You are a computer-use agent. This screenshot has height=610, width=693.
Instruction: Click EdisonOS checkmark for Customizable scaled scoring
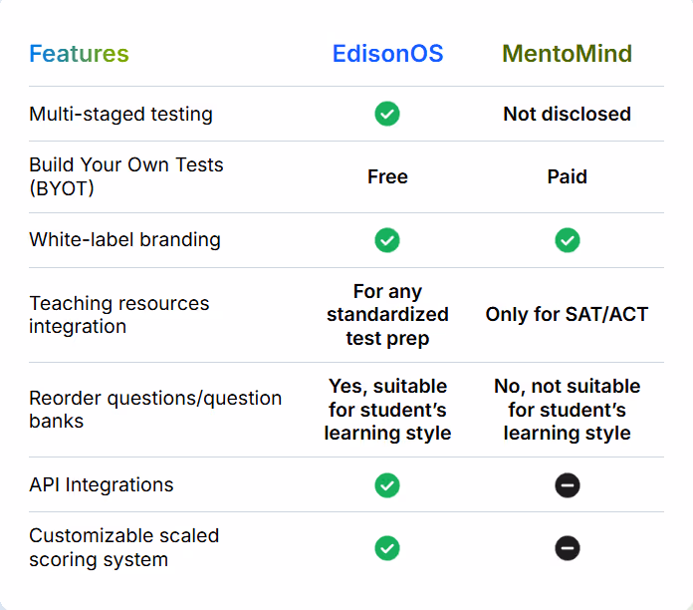coord(387,548)
